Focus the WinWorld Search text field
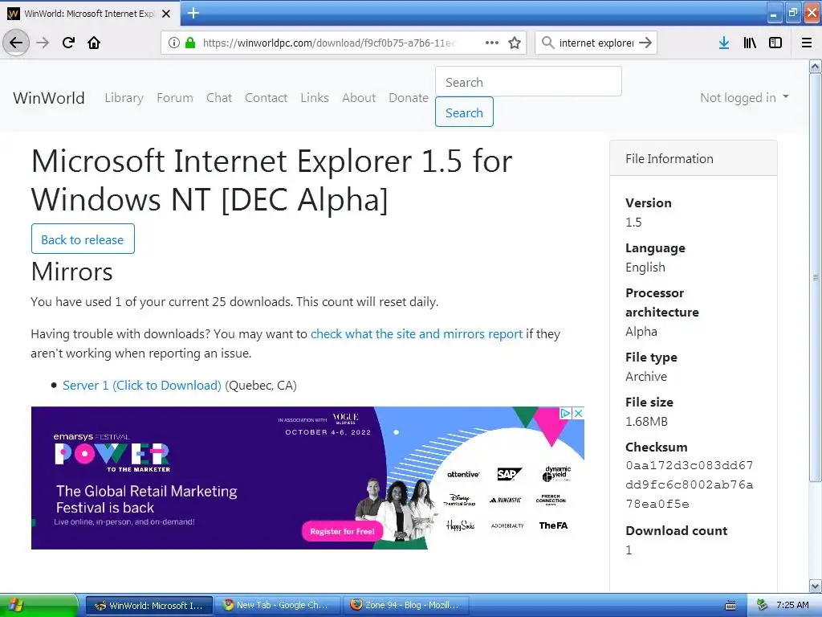The width and height of the screenshot is (822, 617). coord(528,82)
